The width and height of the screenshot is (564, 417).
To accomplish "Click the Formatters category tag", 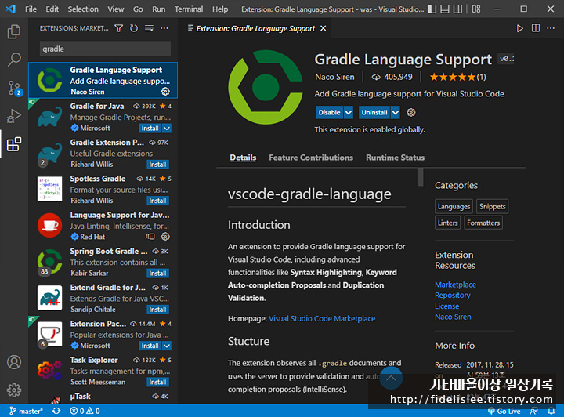I will coord(483,223).
